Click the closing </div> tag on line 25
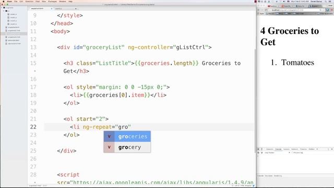The width and height of the screenshot is (334, 188). (67, 151)
